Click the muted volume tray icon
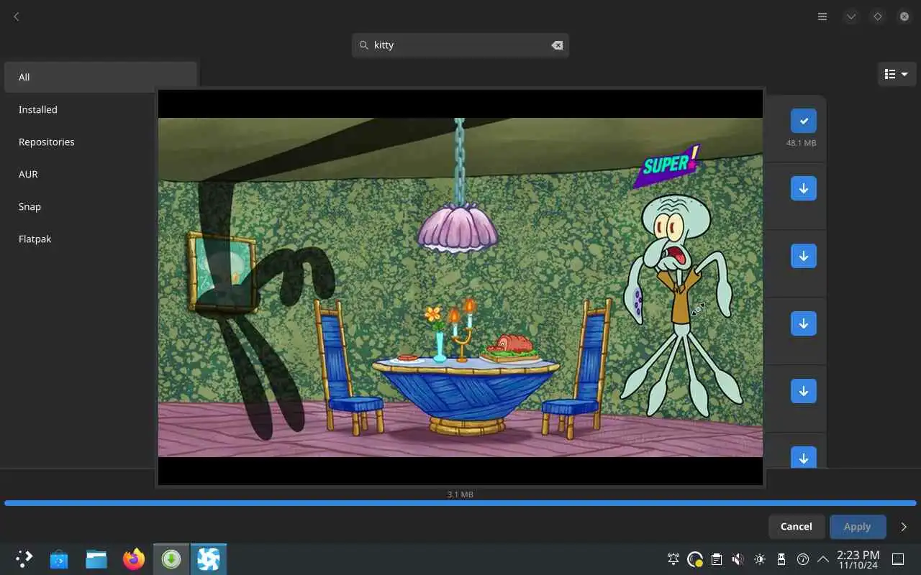The image size is (921, 575). pos(738,559)
